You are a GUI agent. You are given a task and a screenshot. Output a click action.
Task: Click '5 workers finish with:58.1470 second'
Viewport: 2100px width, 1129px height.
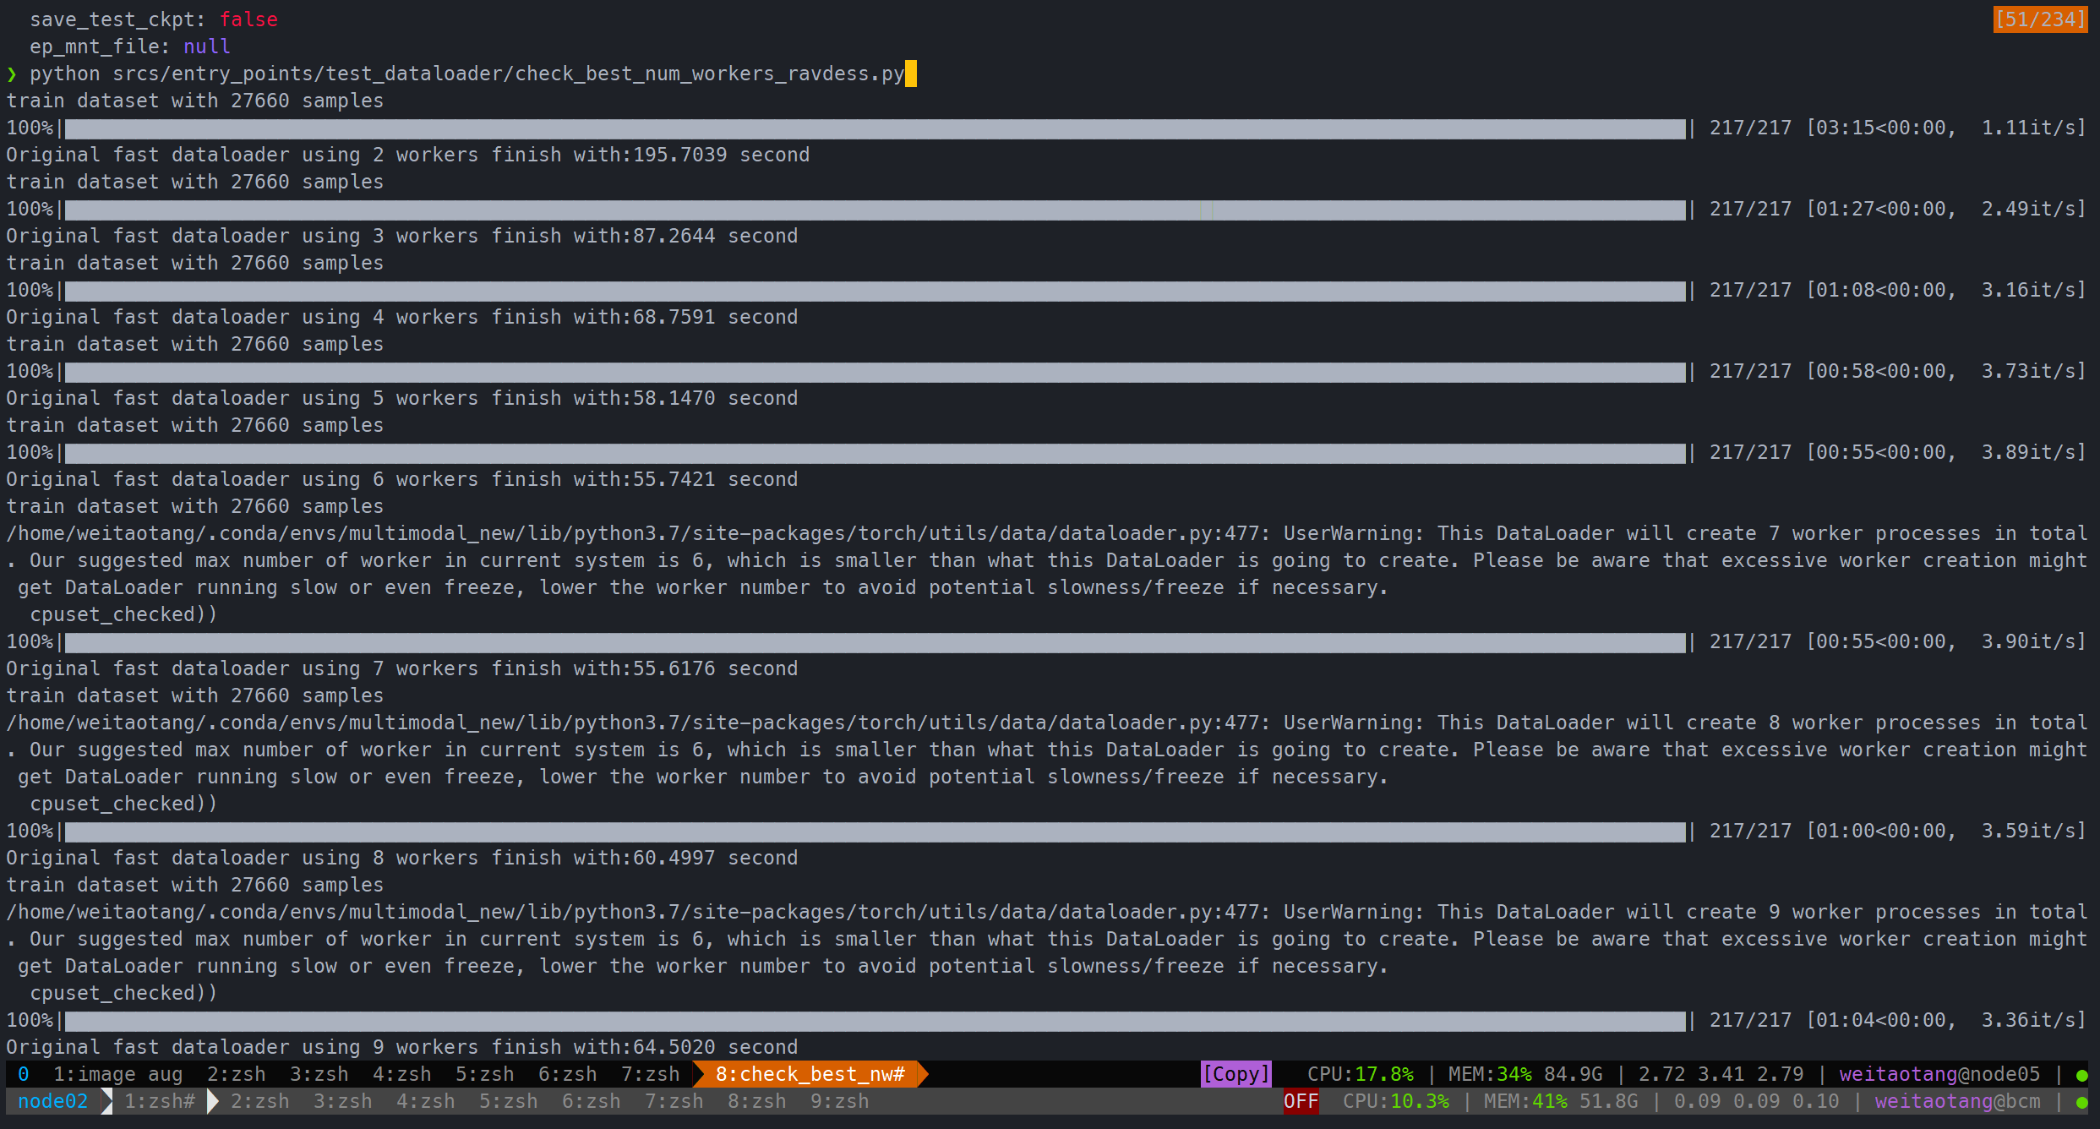tap(585, 398)
